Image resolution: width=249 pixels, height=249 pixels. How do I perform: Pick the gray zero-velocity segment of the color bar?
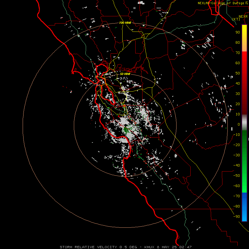(x=244, y=123)
